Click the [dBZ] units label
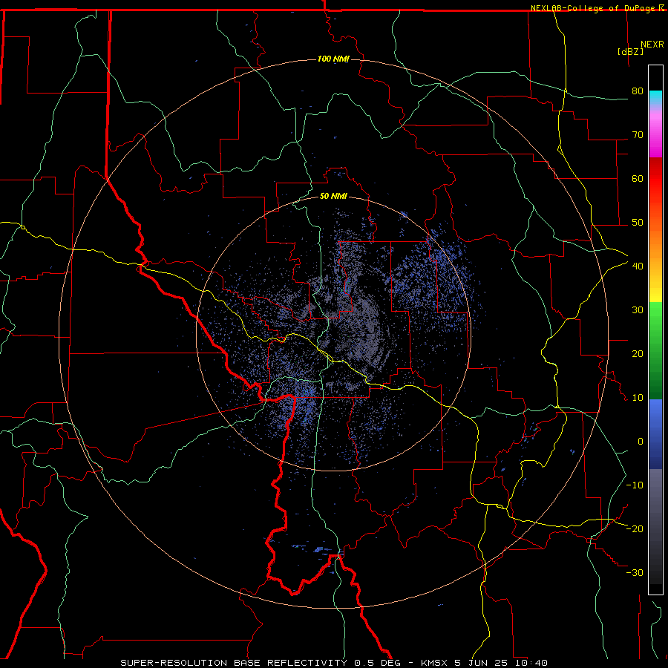 [630, 51]
